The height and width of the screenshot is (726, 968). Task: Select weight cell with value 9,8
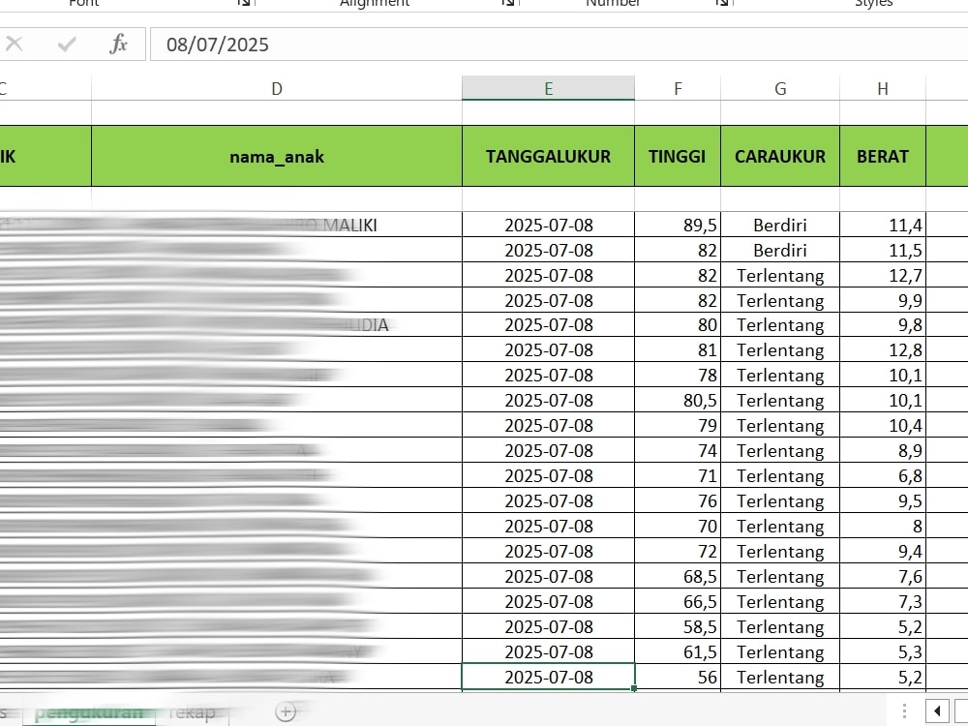(x=883, y=324)
